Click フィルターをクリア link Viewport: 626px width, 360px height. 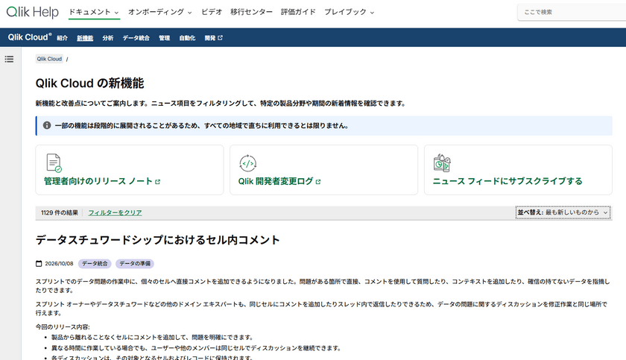pos(115,212)
